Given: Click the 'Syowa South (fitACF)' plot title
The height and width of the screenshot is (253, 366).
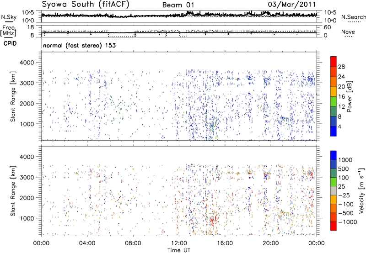Looking at the screenshot, I should pos(86,5).
